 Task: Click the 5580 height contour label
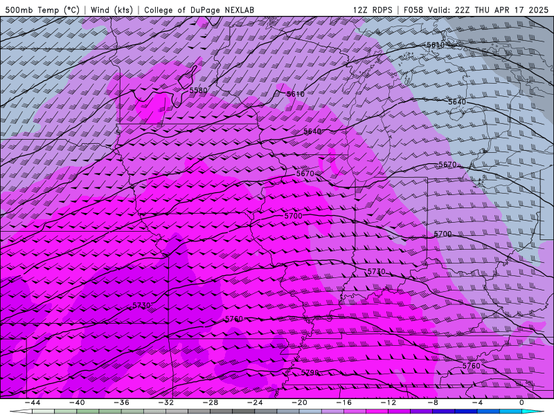pos(198,91)
